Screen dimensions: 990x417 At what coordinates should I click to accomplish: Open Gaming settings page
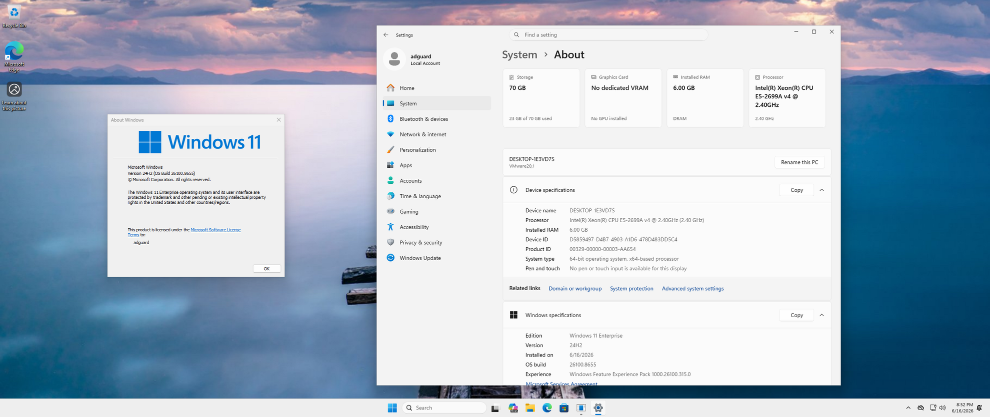(x=436, y=212)
